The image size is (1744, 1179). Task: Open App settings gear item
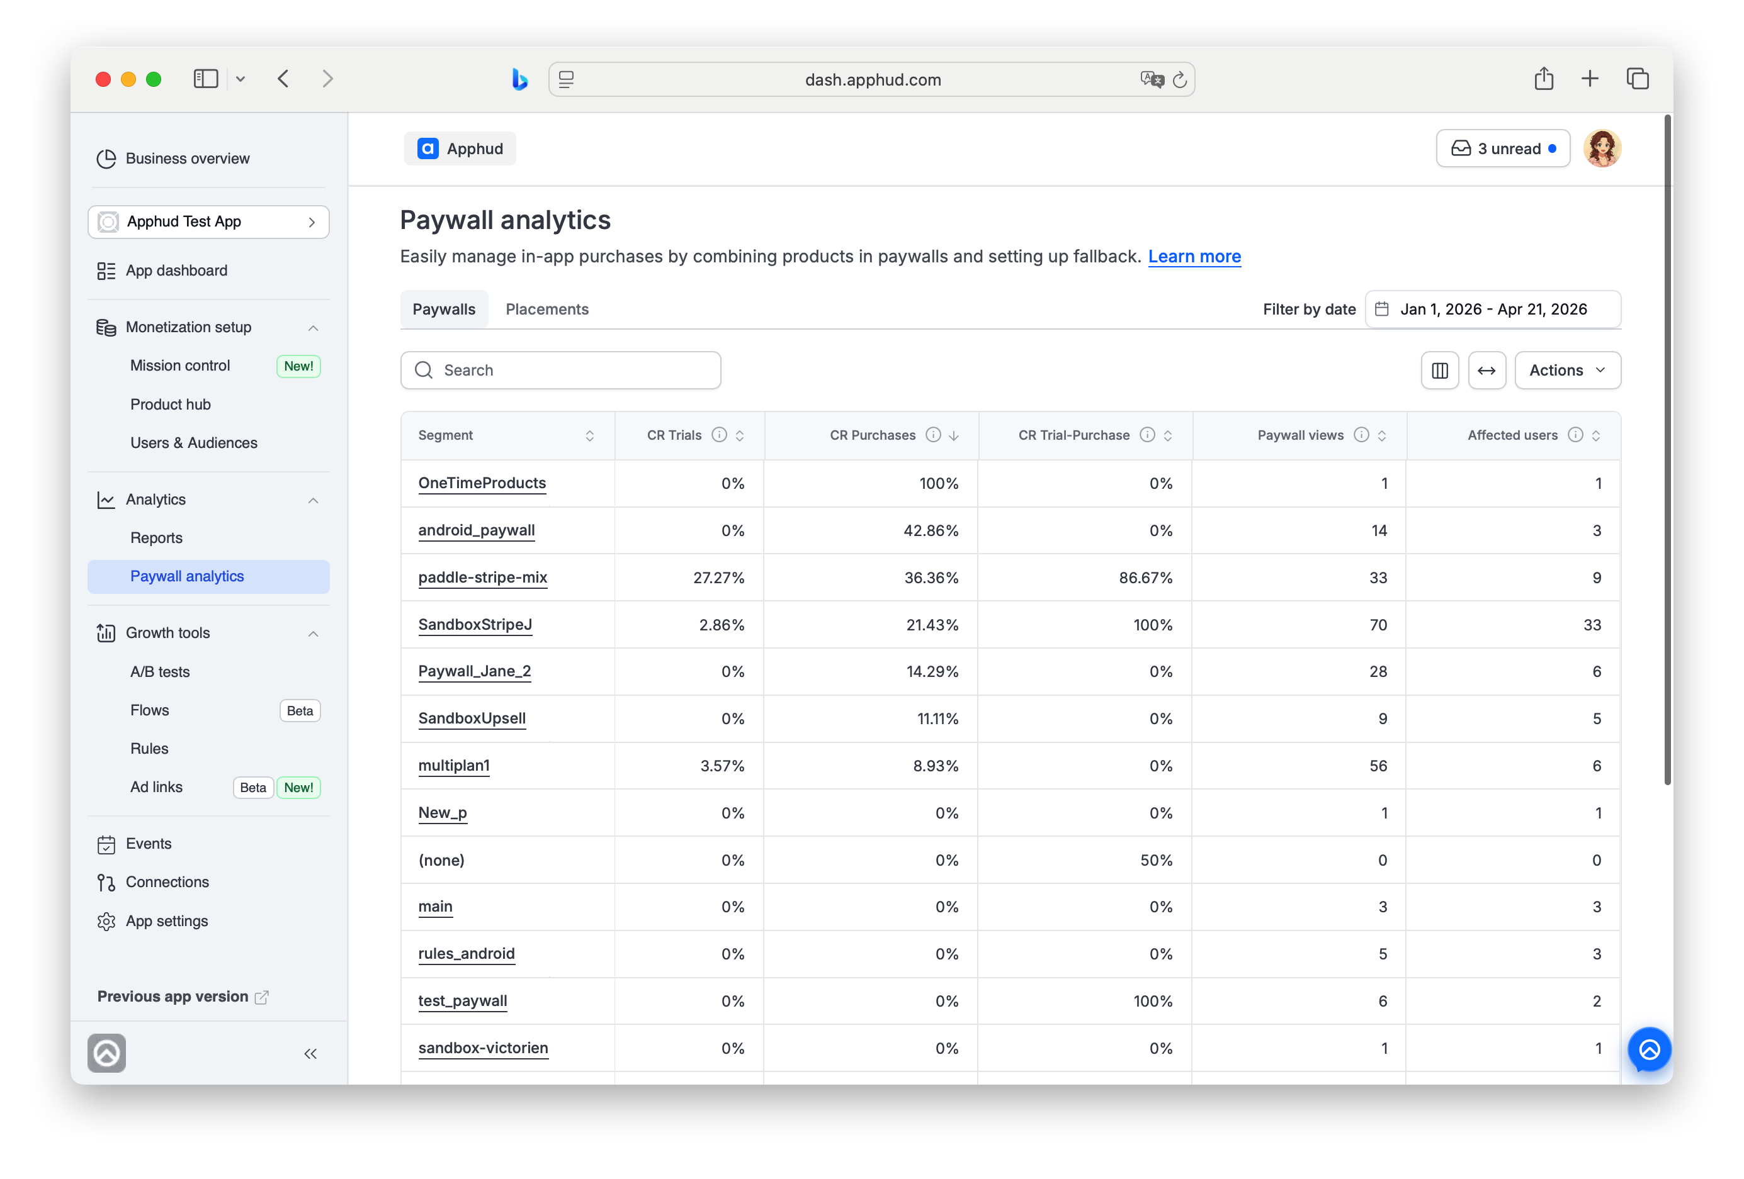152,921
